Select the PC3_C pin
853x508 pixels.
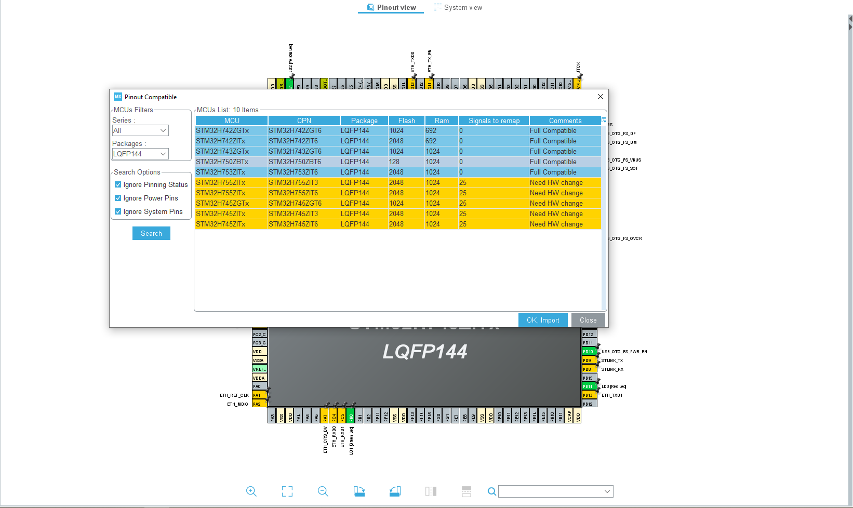pos(260,343)
